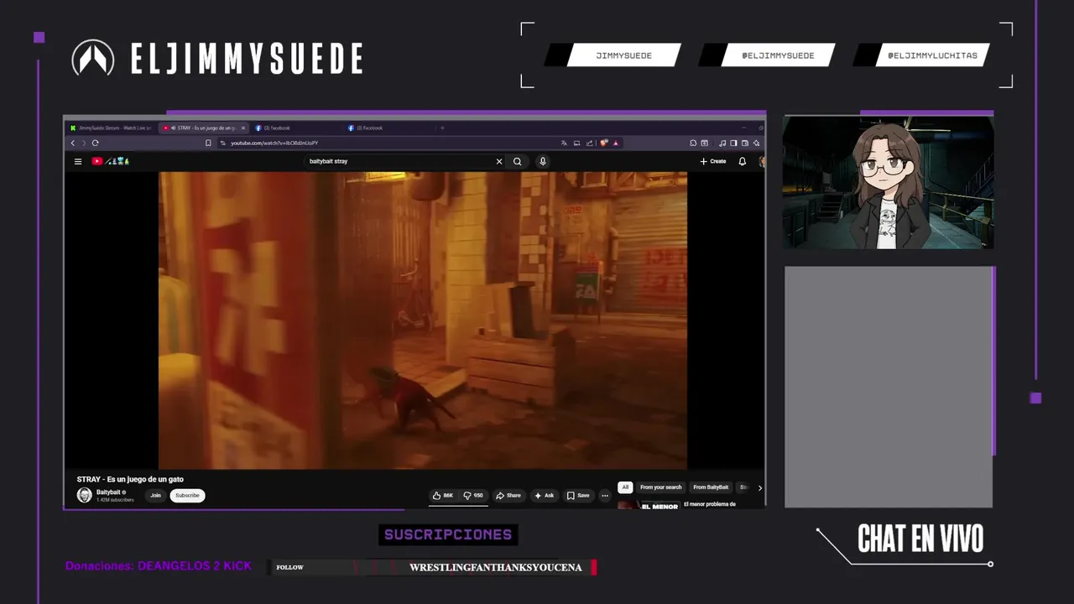
Task: Switch to the Facebook tab beside the STRAY tab
Action: (295, 128)
